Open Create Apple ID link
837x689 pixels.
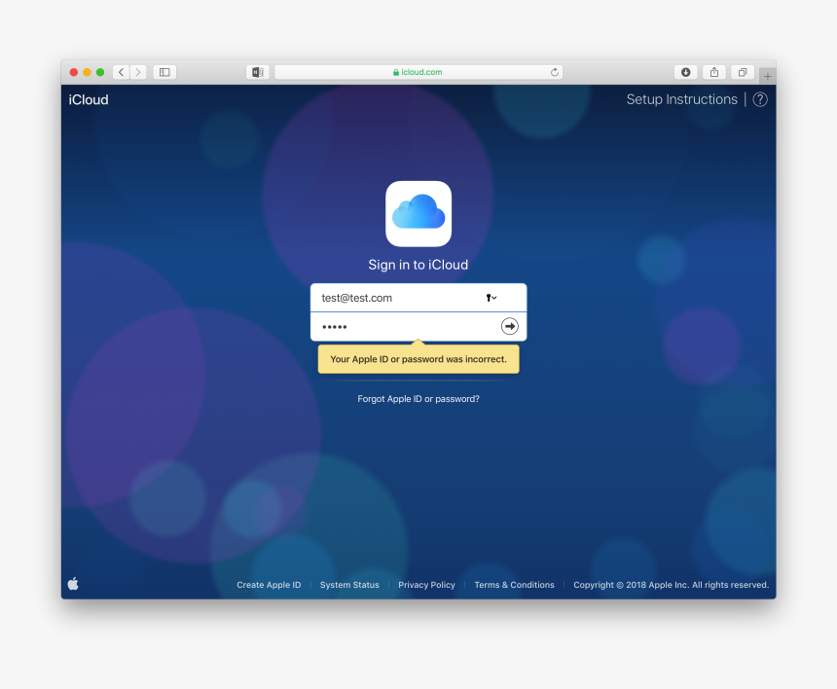click(x=269, y=585)
